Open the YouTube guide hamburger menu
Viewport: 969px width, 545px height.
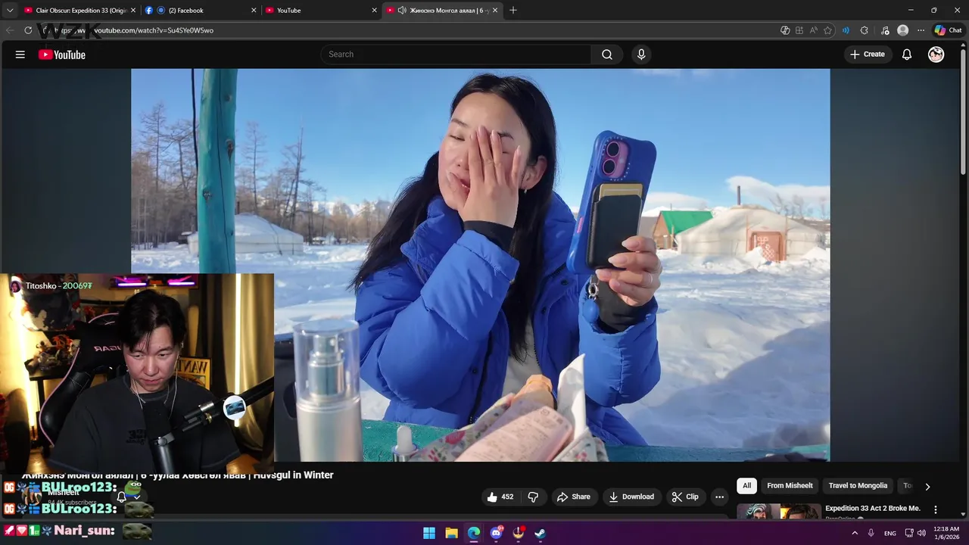[20, 54]
